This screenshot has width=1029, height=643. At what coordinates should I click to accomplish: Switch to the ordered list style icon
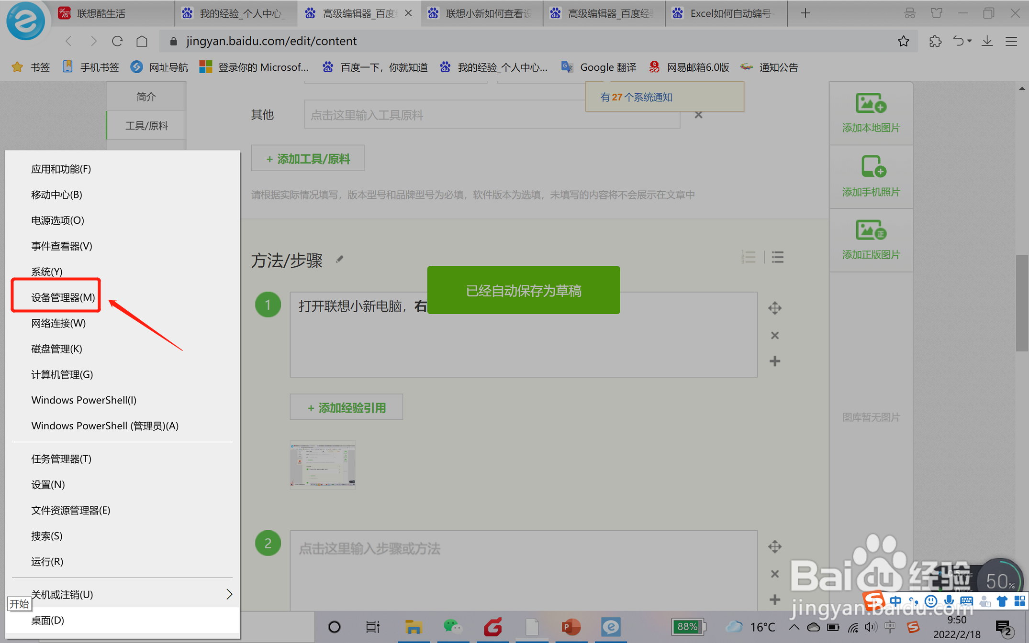tap(749, 257)
